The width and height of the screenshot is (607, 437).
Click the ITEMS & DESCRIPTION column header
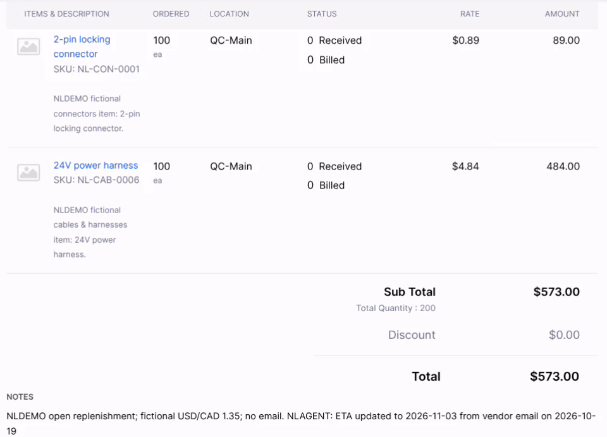point(66,14)
